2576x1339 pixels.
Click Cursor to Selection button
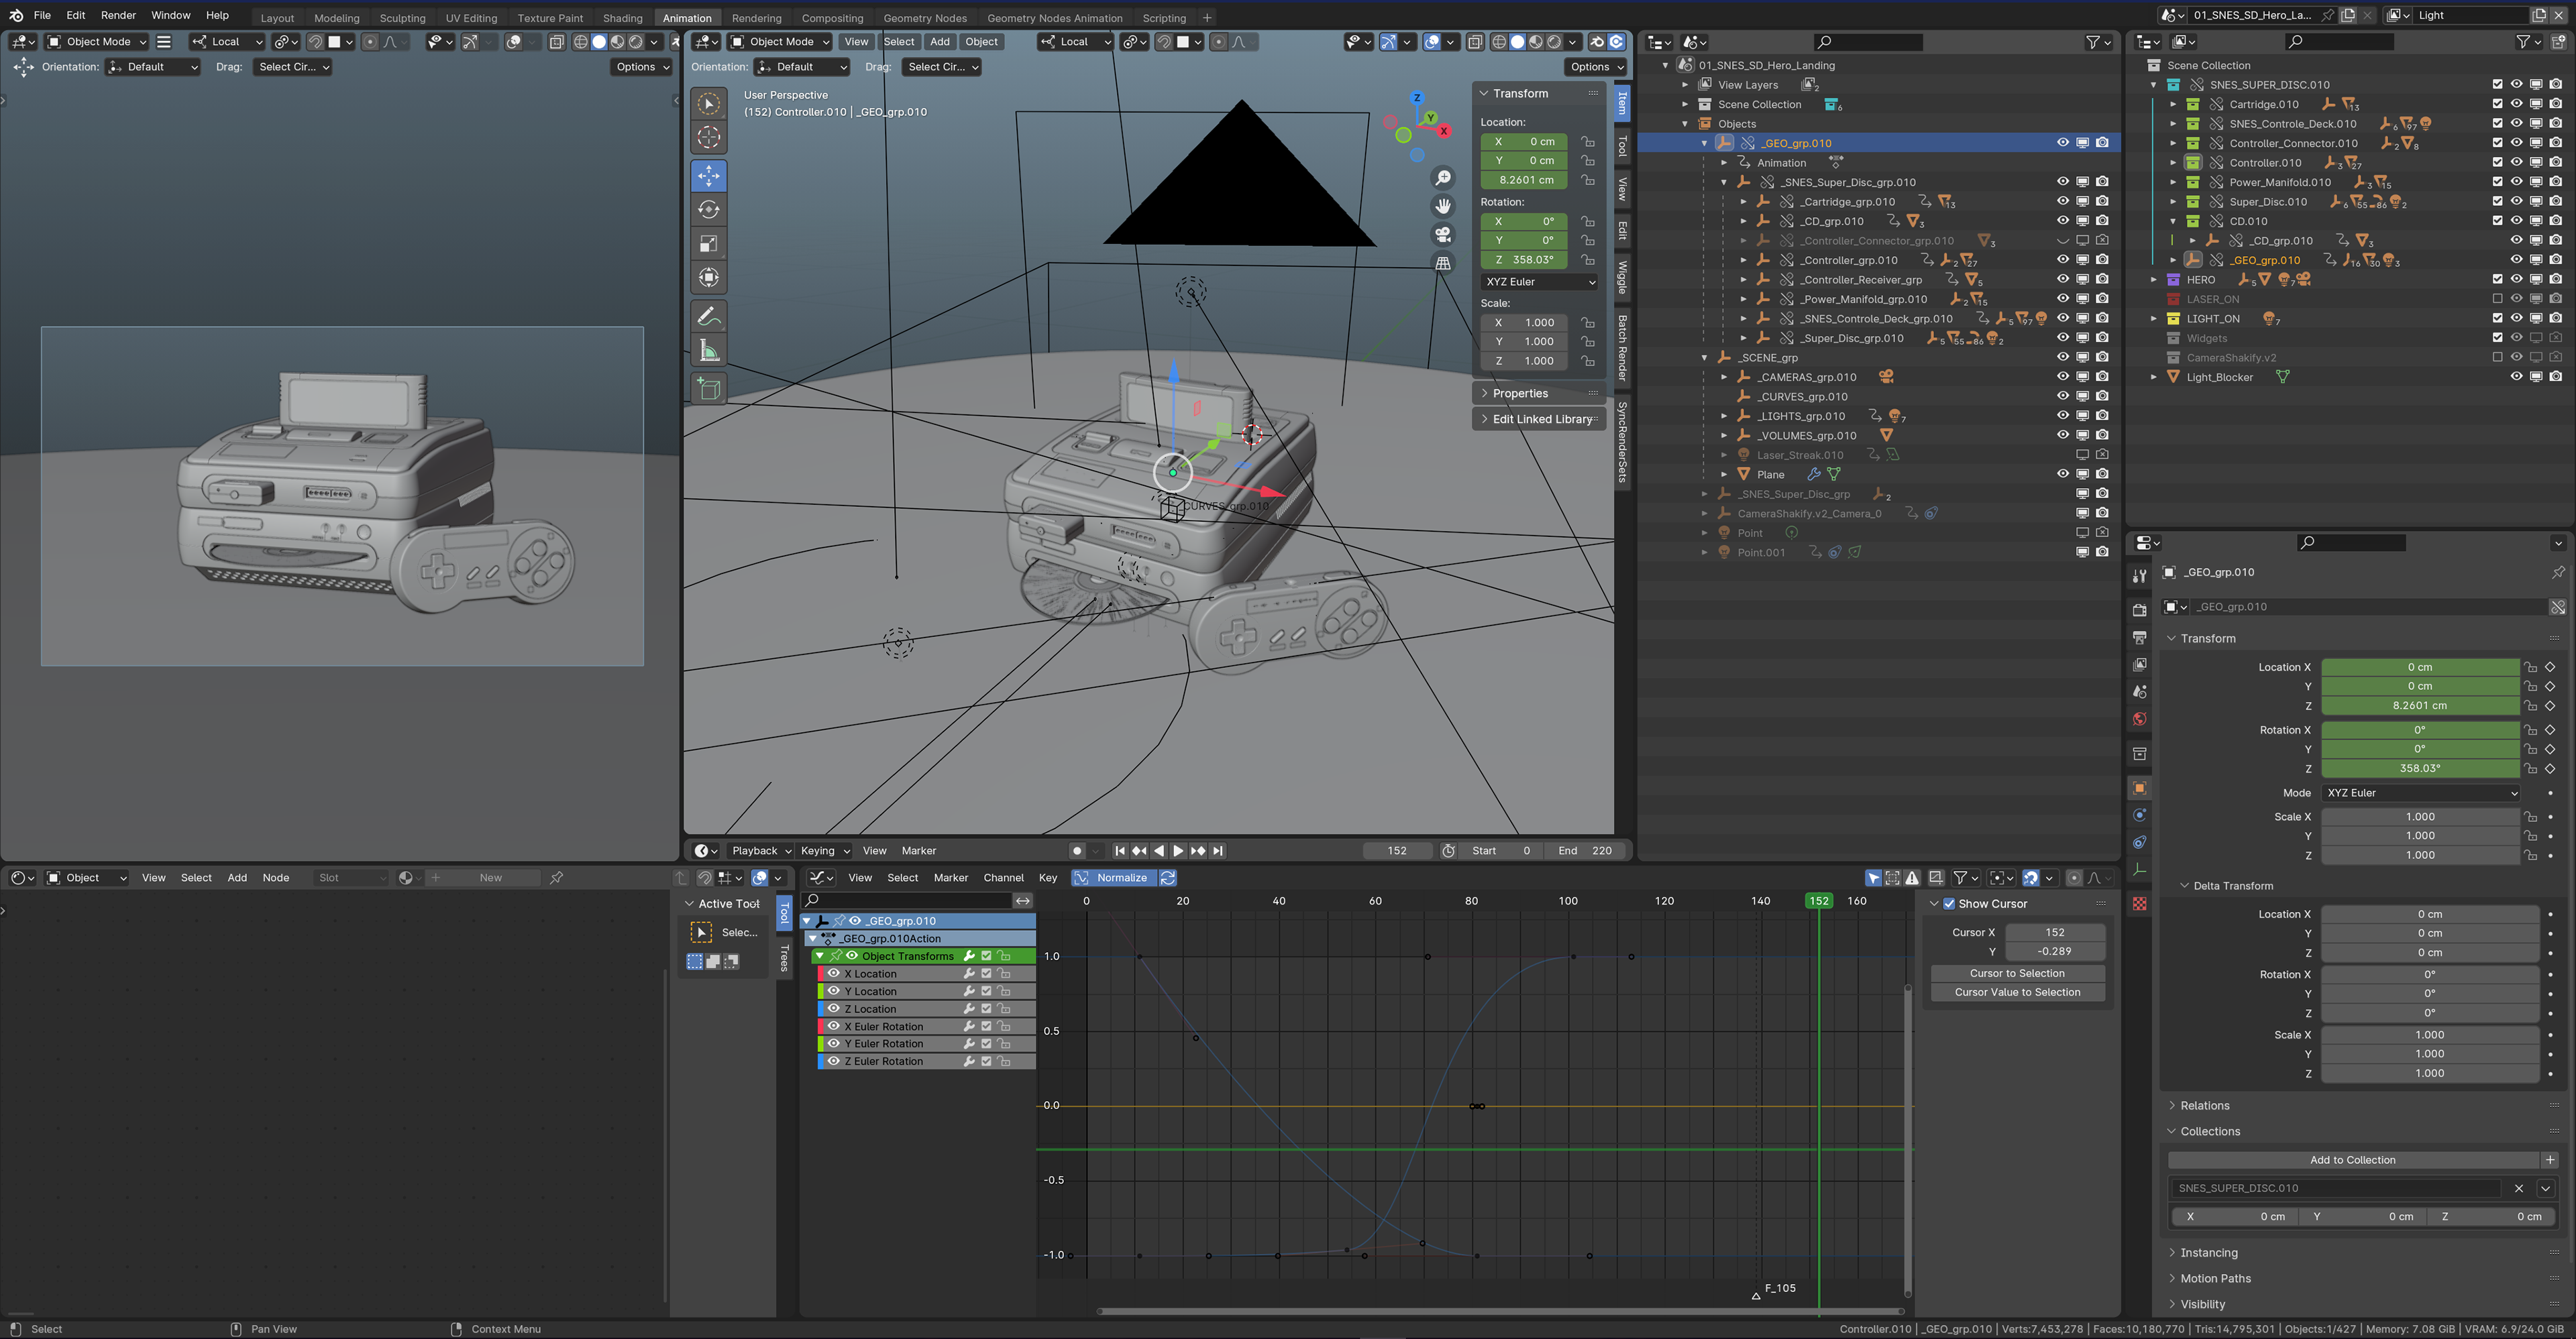tap(2016, 974)
